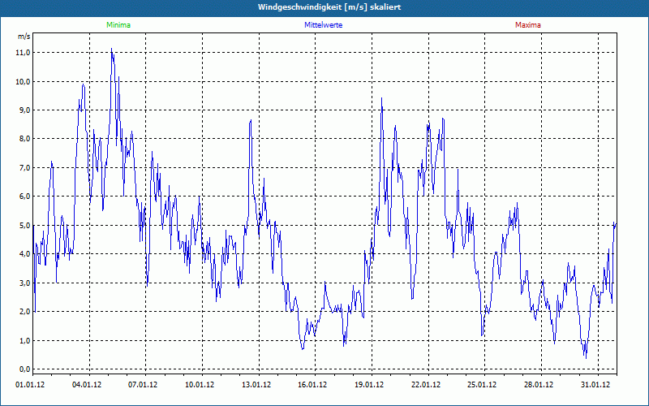649x406 pixels.
Task: Click the 25.01.12 date label
Action: coord(482,385)
